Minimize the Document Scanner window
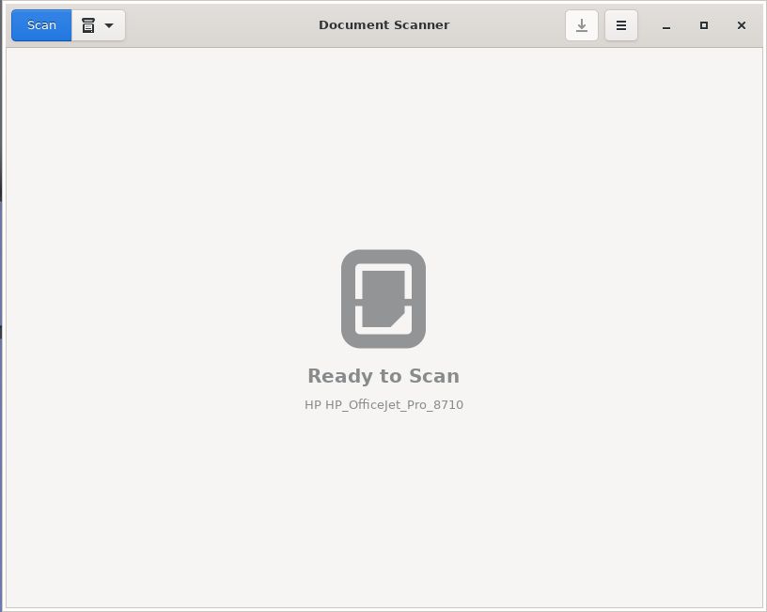Screen dimensions: 767x612 pyautogui.click(x=666, y=25)
